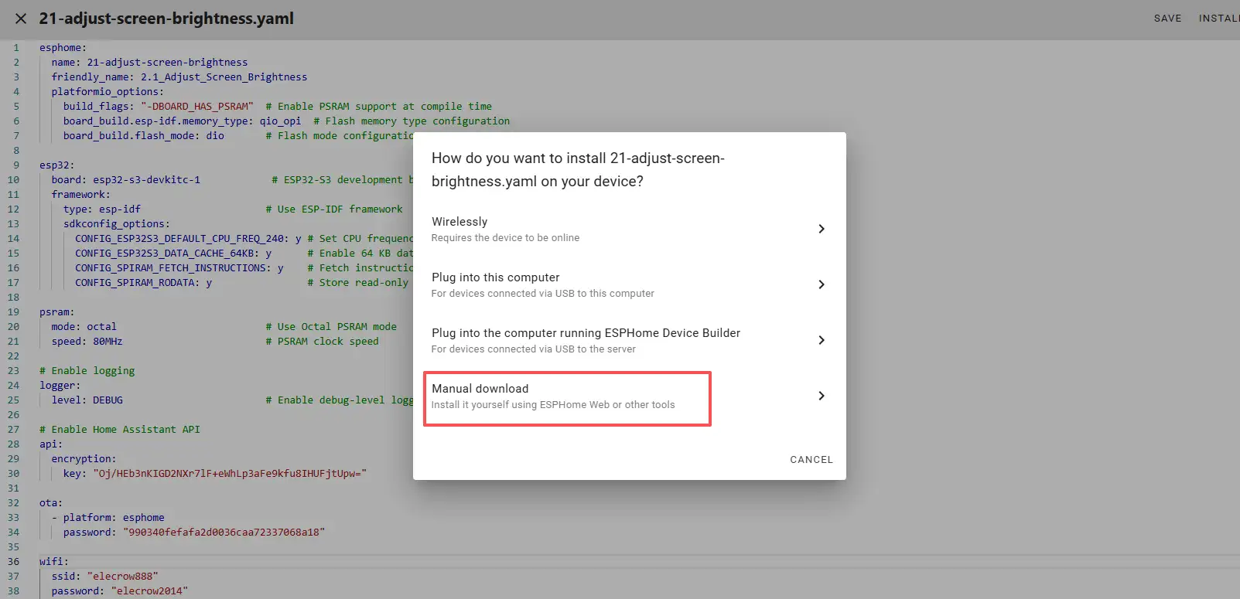
Task: Click the INSTALL button in the top bar
Action: [1219, 19]
